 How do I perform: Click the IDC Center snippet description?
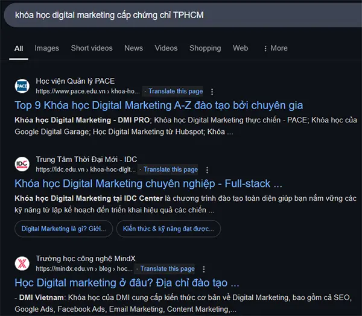point(185,204)
